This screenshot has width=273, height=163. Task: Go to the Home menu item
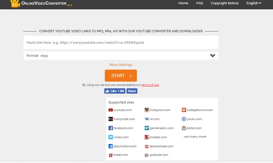183,3
